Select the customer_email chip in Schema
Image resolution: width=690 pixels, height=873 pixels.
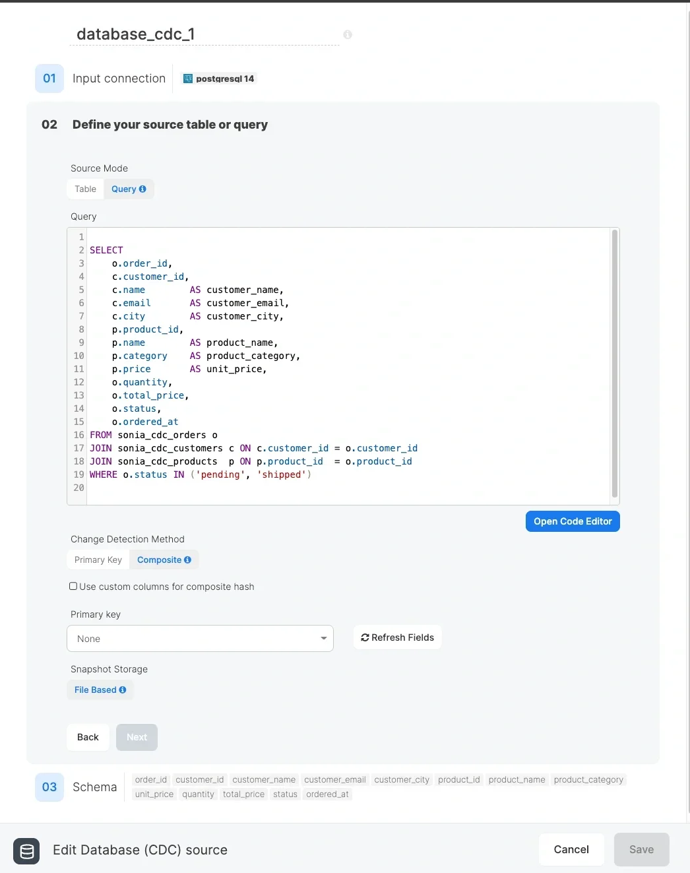335,779
